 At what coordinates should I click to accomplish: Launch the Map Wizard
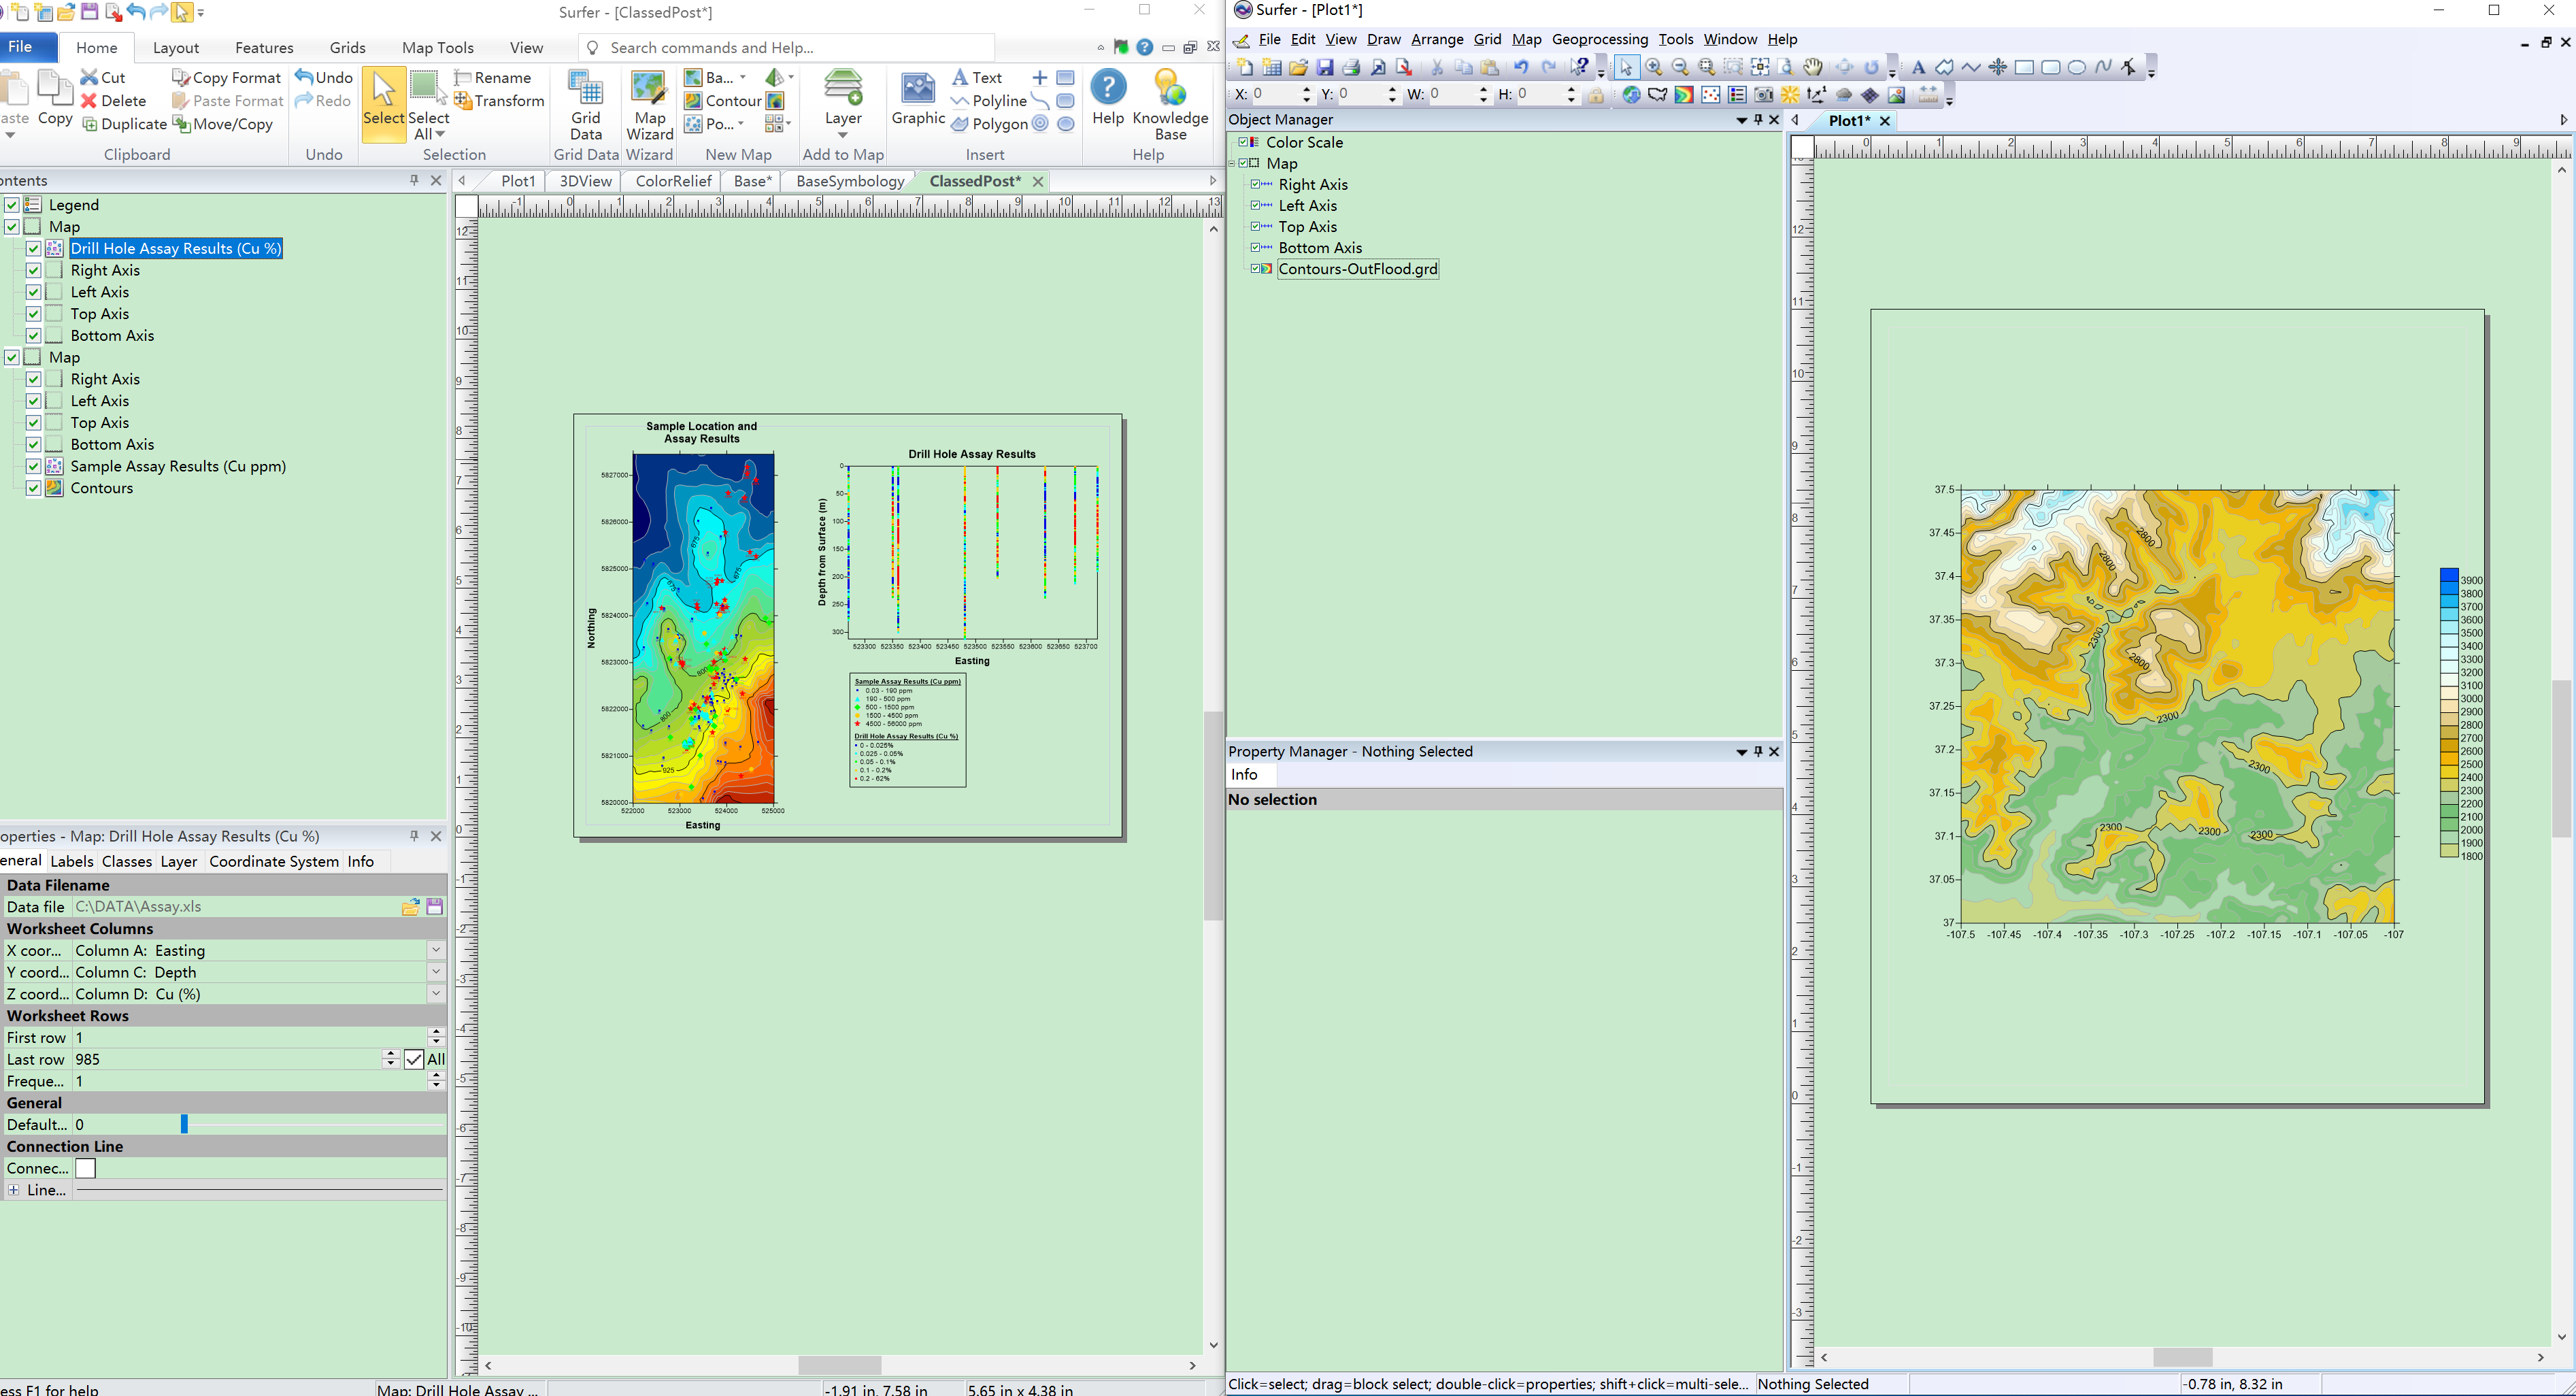(x=649, y=104)
